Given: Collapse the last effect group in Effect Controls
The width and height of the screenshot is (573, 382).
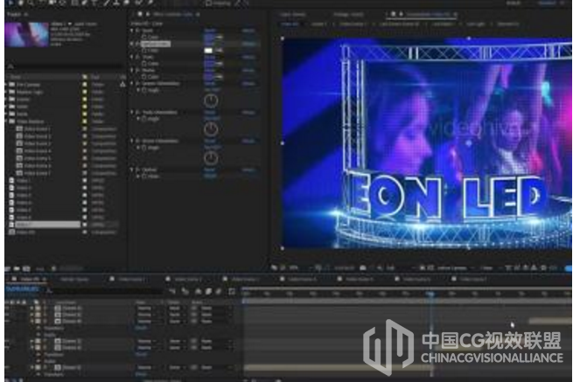Looking at the screenshot, I should coord(132,170).
